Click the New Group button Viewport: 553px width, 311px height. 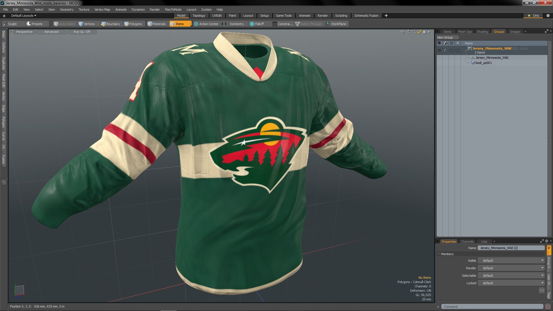click(447, 37)
